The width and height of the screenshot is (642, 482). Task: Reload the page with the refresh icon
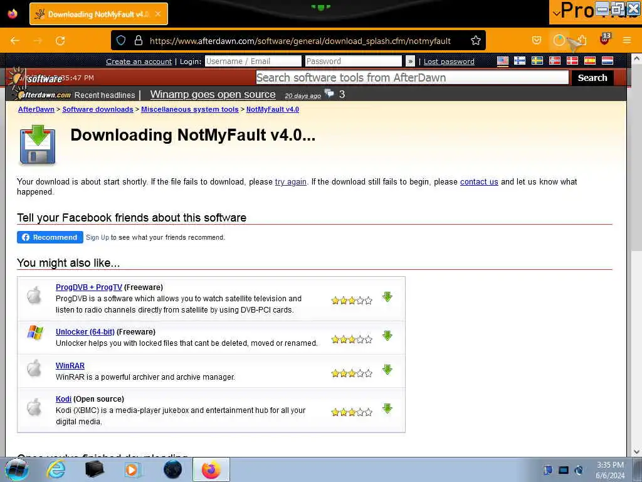pos(60,41)
